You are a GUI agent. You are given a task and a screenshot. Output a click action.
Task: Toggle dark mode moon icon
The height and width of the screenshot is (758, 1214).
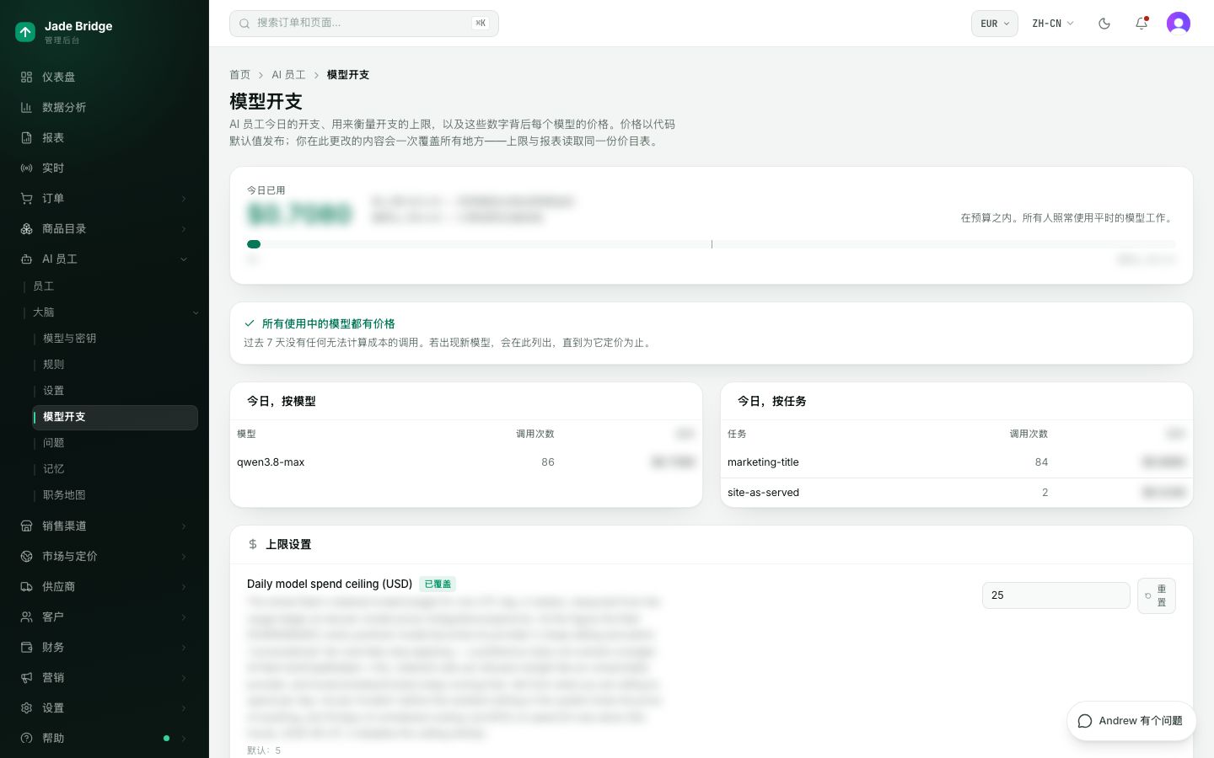point(1104,24)
